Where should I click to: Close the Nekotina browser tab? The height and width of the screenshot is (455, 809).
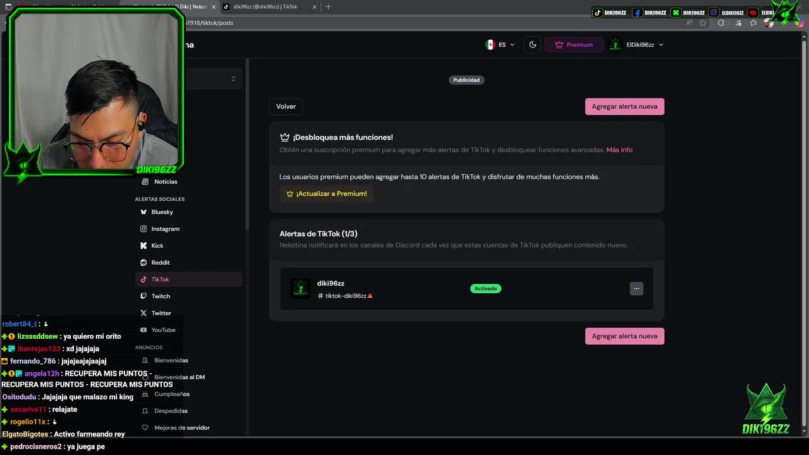(213, 6)
